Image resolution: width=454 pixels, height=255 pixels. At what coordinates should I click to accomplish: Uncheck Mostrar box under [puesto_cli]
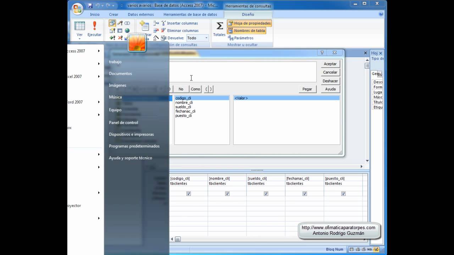point(343,194)
